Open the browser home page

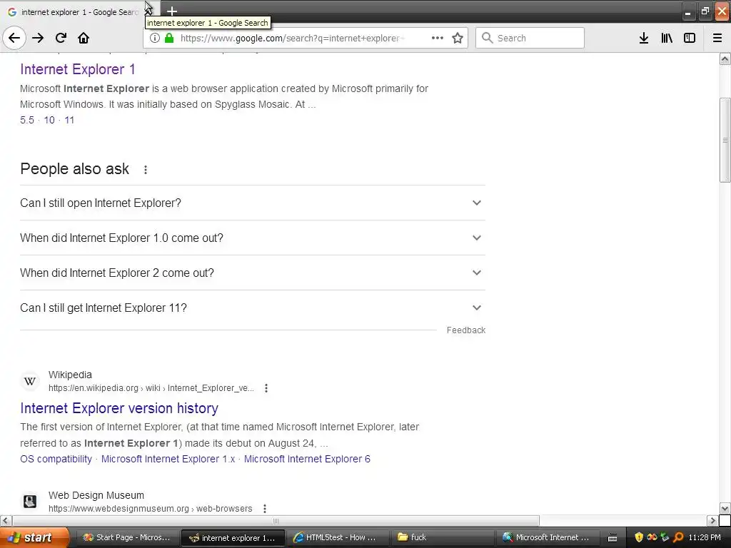(x=84, y=38)
